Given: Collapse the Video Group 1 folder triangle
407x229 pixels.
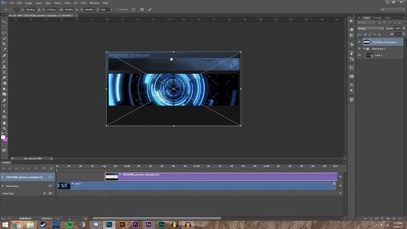Looking at the screenshot, I should point(364,48).
